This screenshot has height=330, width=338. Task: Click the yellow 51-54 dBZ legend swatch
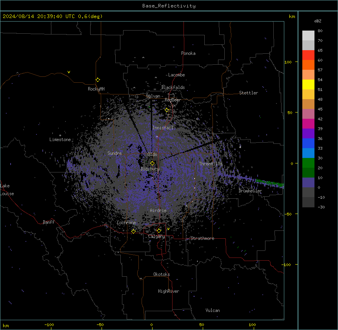(x=308, y=84)
